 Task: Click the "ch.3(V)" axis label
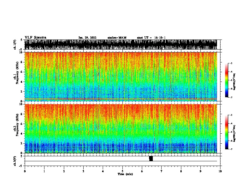[15, 161]
